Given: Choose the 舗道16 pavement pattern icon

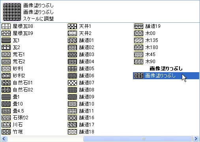Looking at the screenshot, I should pyautogui.click(x=72, y=118).
